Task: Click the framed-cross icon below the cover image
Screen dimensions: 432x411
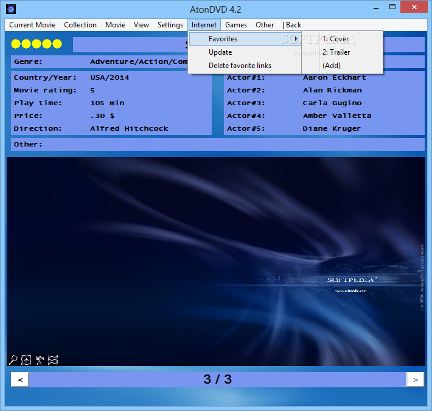Action: click(26, 360)
